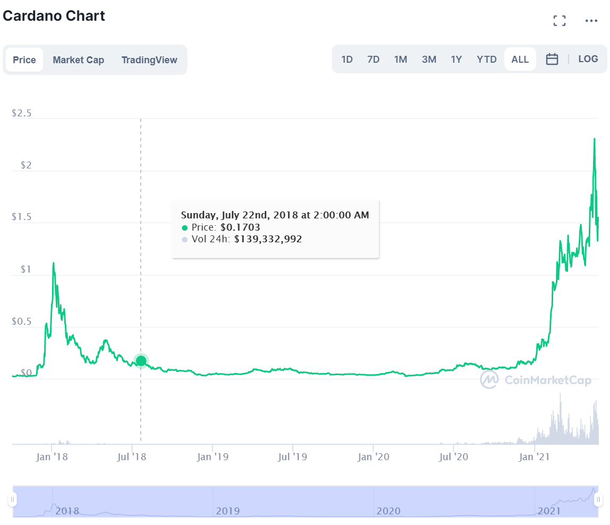The image size is (610, 525).
Task: Choose the 3M time range
Action: tap(429, 60)
